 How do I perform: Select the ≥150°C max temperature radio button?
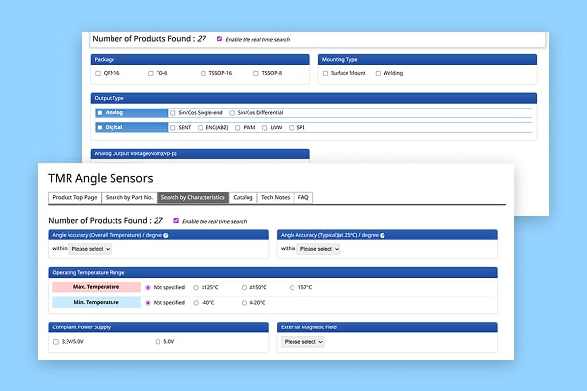click(x=243, y=288)
